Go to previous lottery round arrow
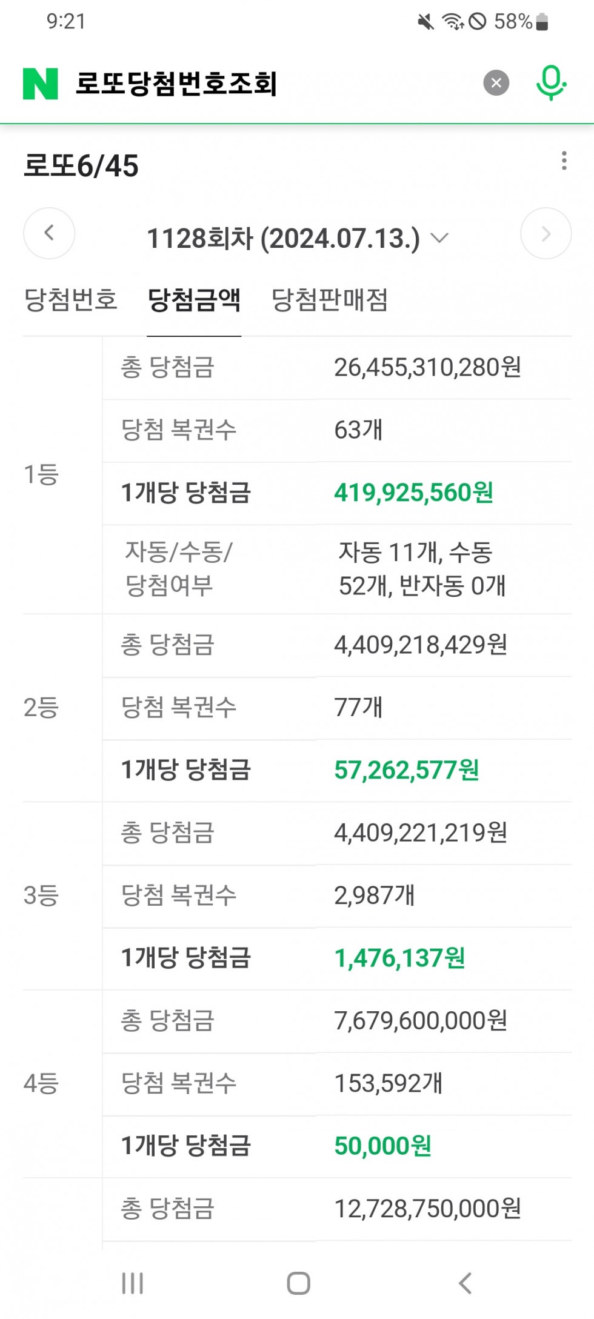 [x=49, y=233]
